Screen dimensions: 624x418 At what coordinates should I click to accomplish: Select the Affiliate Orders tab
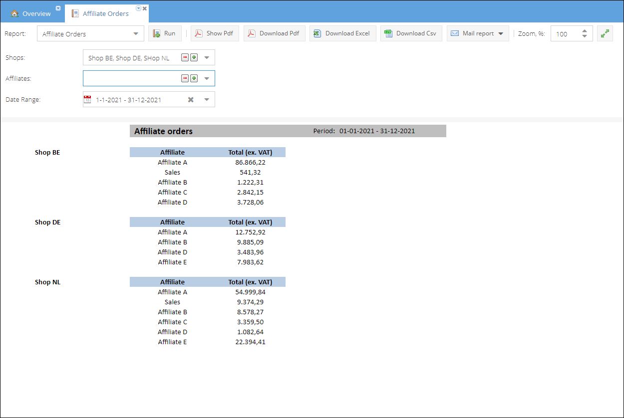pyautogui.click(x=106, y=13)
